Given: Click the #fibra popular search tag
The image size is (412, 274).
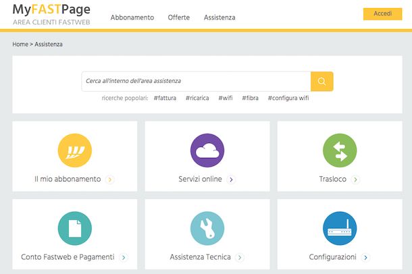Looking at the screenshot, I should [250, 98].
